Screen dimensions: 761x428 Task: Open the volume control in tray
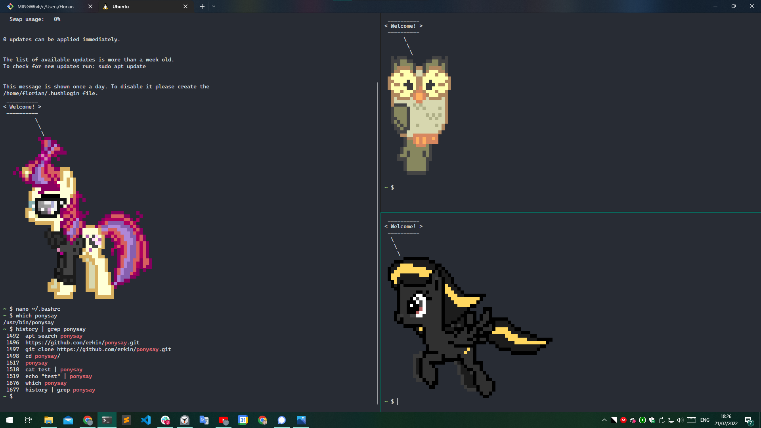(x=680, y=420)
